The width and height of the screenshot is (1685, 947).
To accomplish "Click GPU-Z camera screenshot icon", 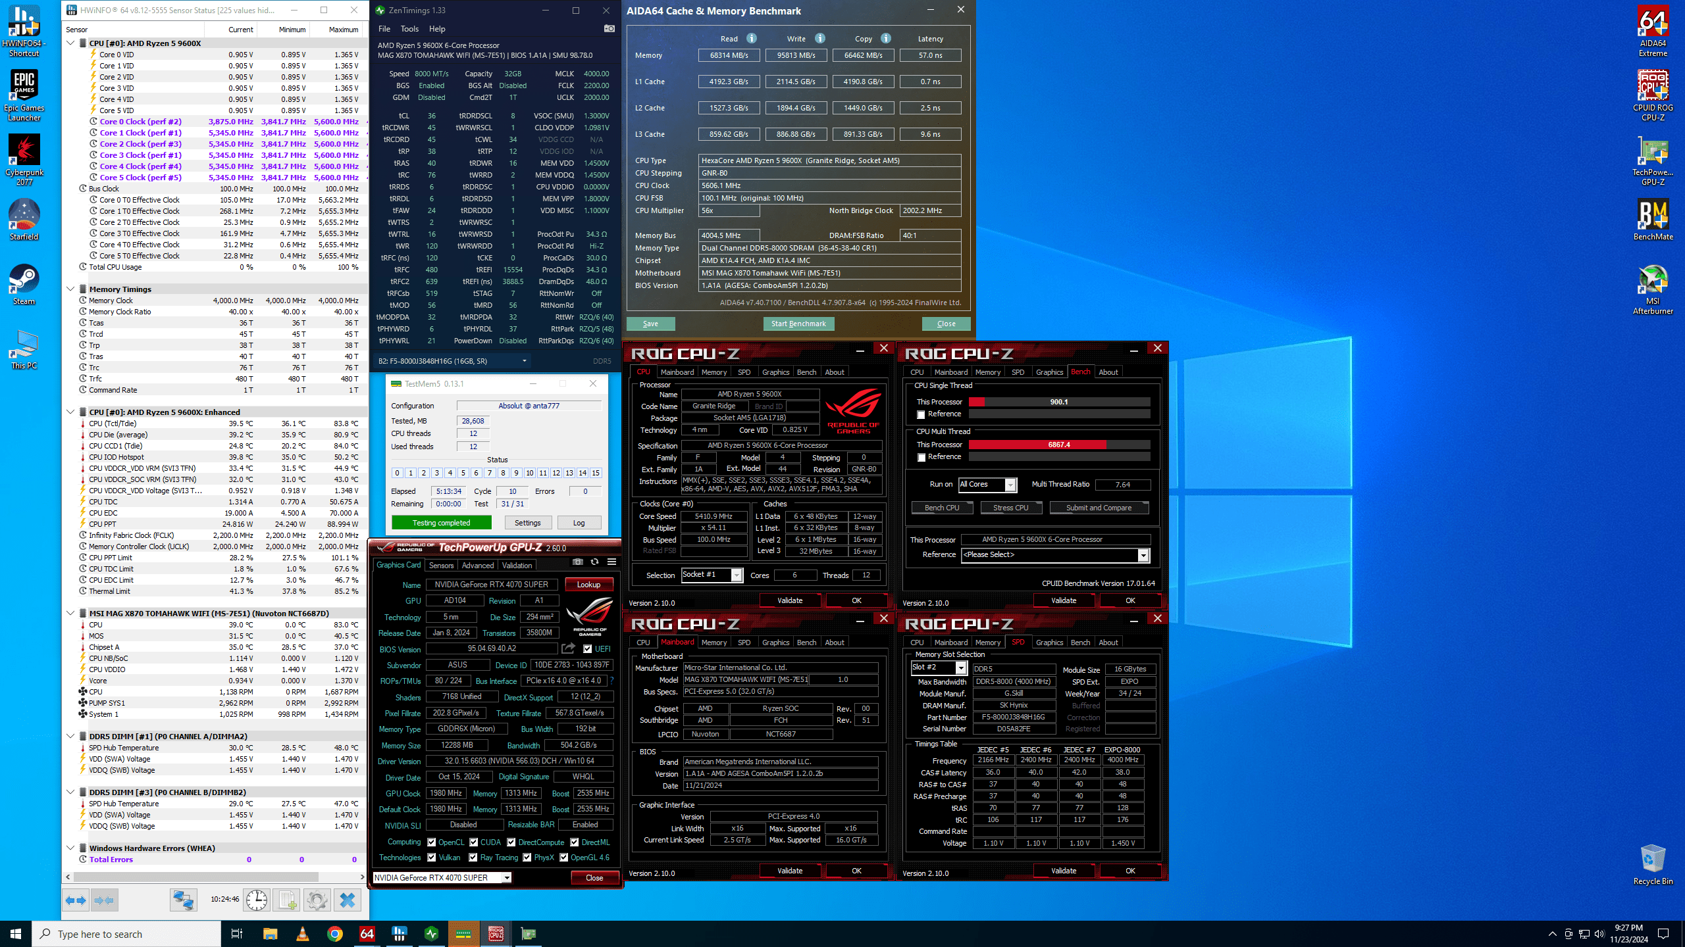I will (x=577, y=562).
